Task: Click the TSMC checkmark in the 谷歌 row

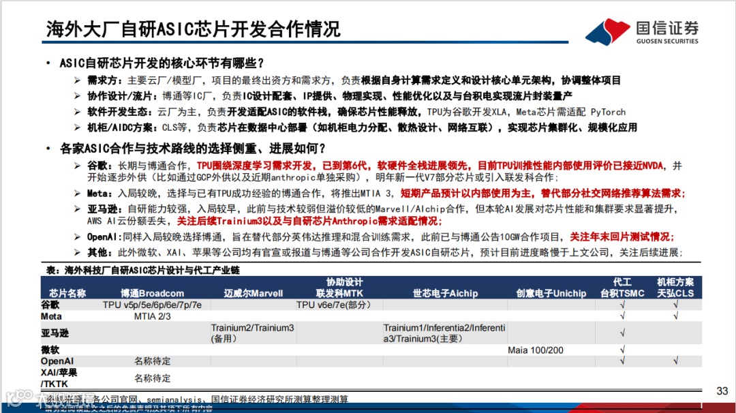Action: click(622, 305)
